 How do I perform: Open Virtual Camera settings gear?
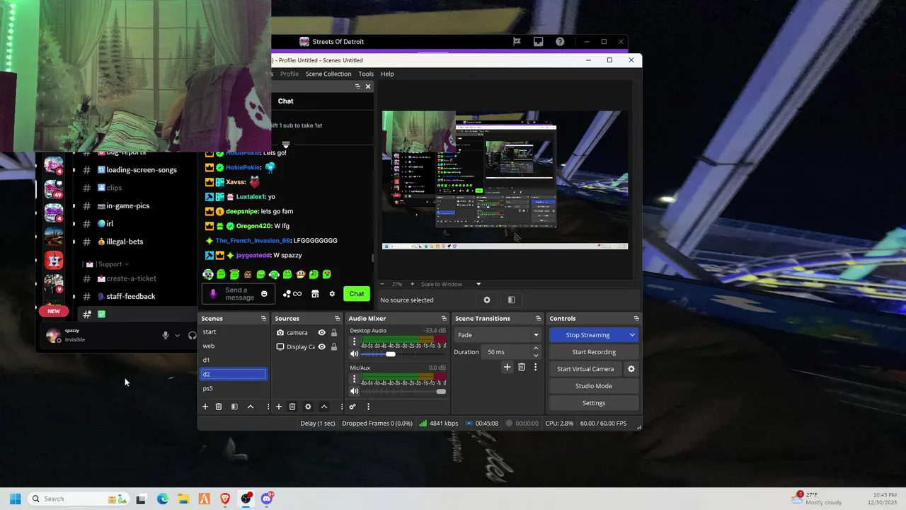[631, 369]
